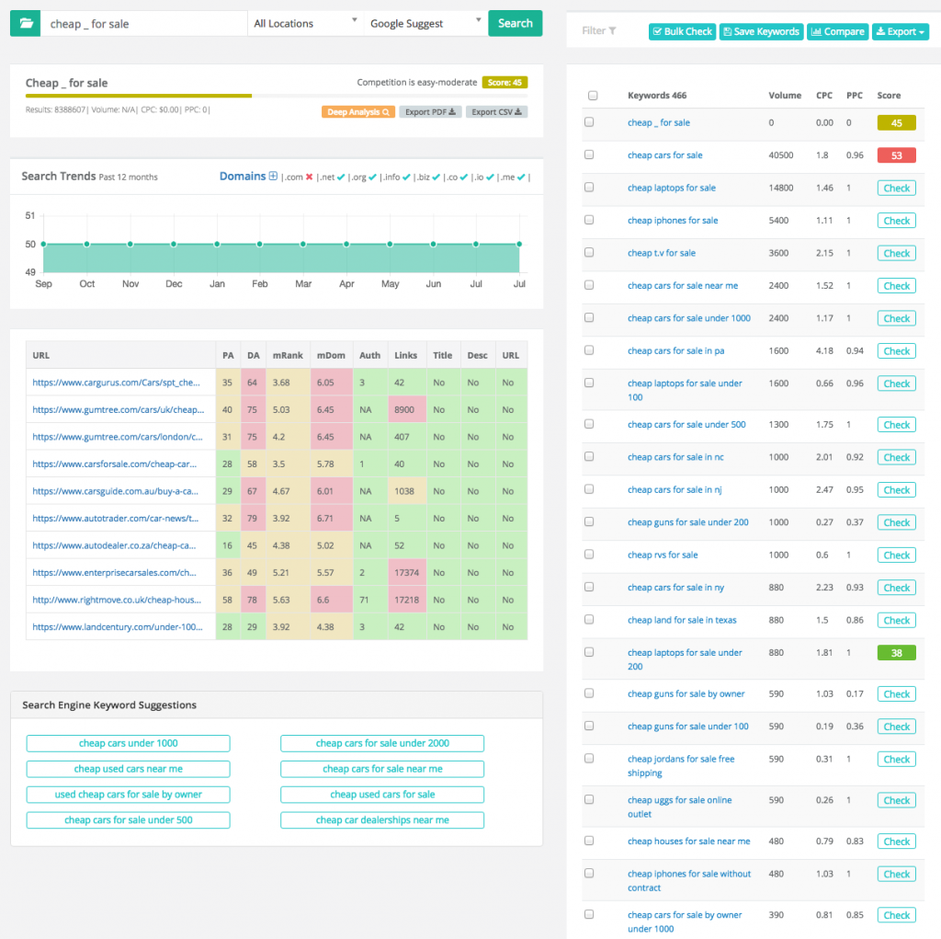Click Bulk Check button
The image size is (941, 939).
[683, 31]
